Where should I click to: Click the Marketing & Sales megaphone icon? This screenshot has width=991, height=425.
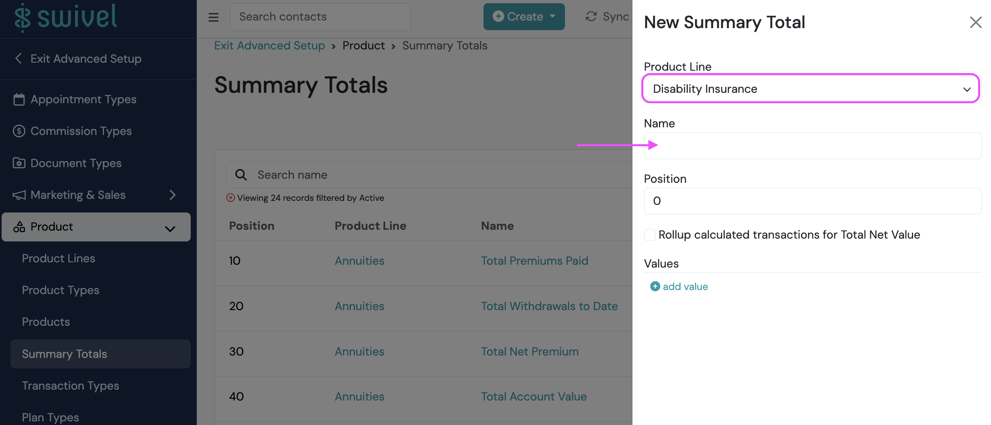(19, 195)
